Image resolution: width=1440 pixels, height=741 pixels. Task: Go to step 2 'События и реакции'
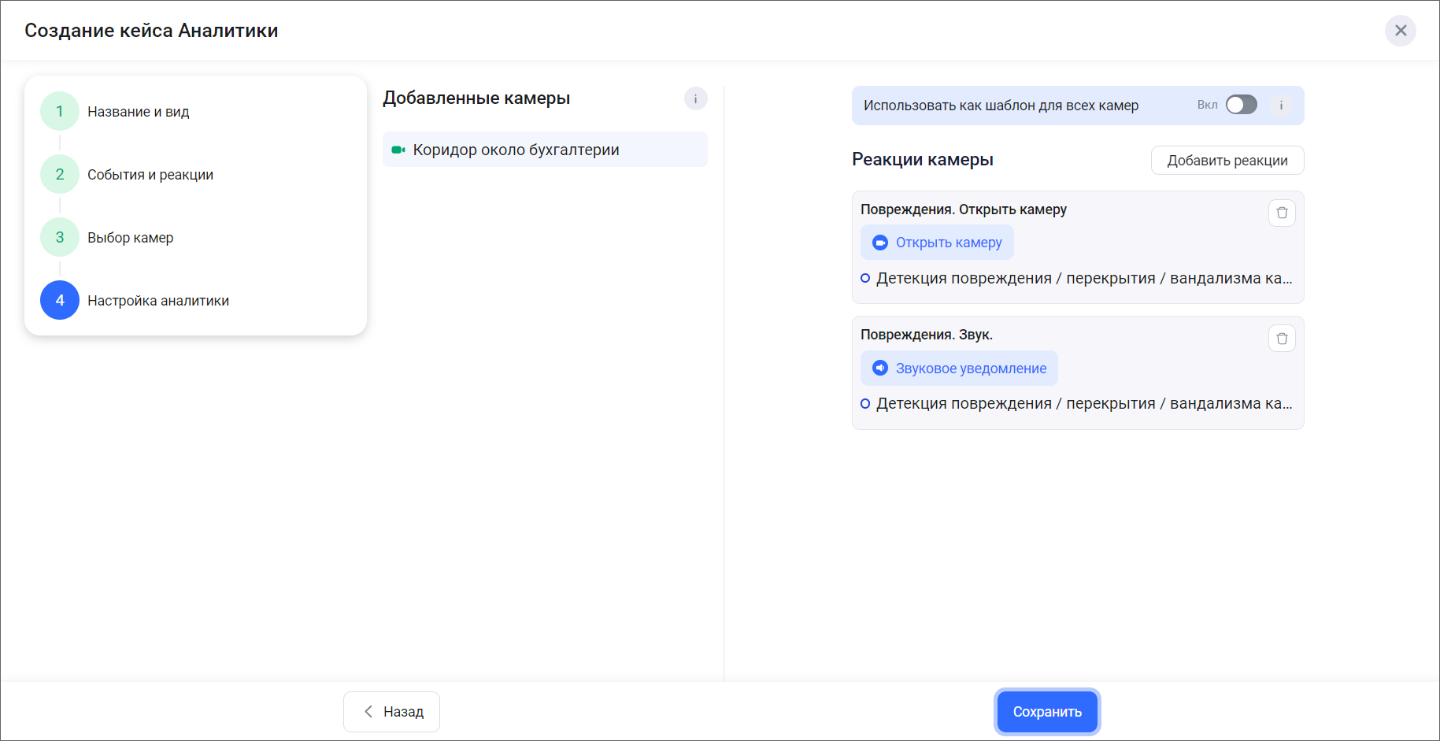point(127,174)
